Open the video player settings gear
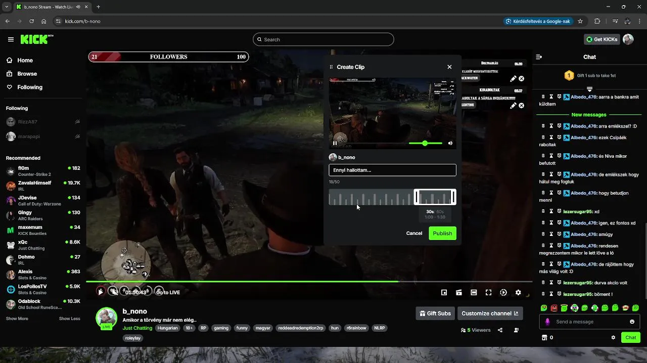Viewport: 647px width, 363px height. point(518,292)
